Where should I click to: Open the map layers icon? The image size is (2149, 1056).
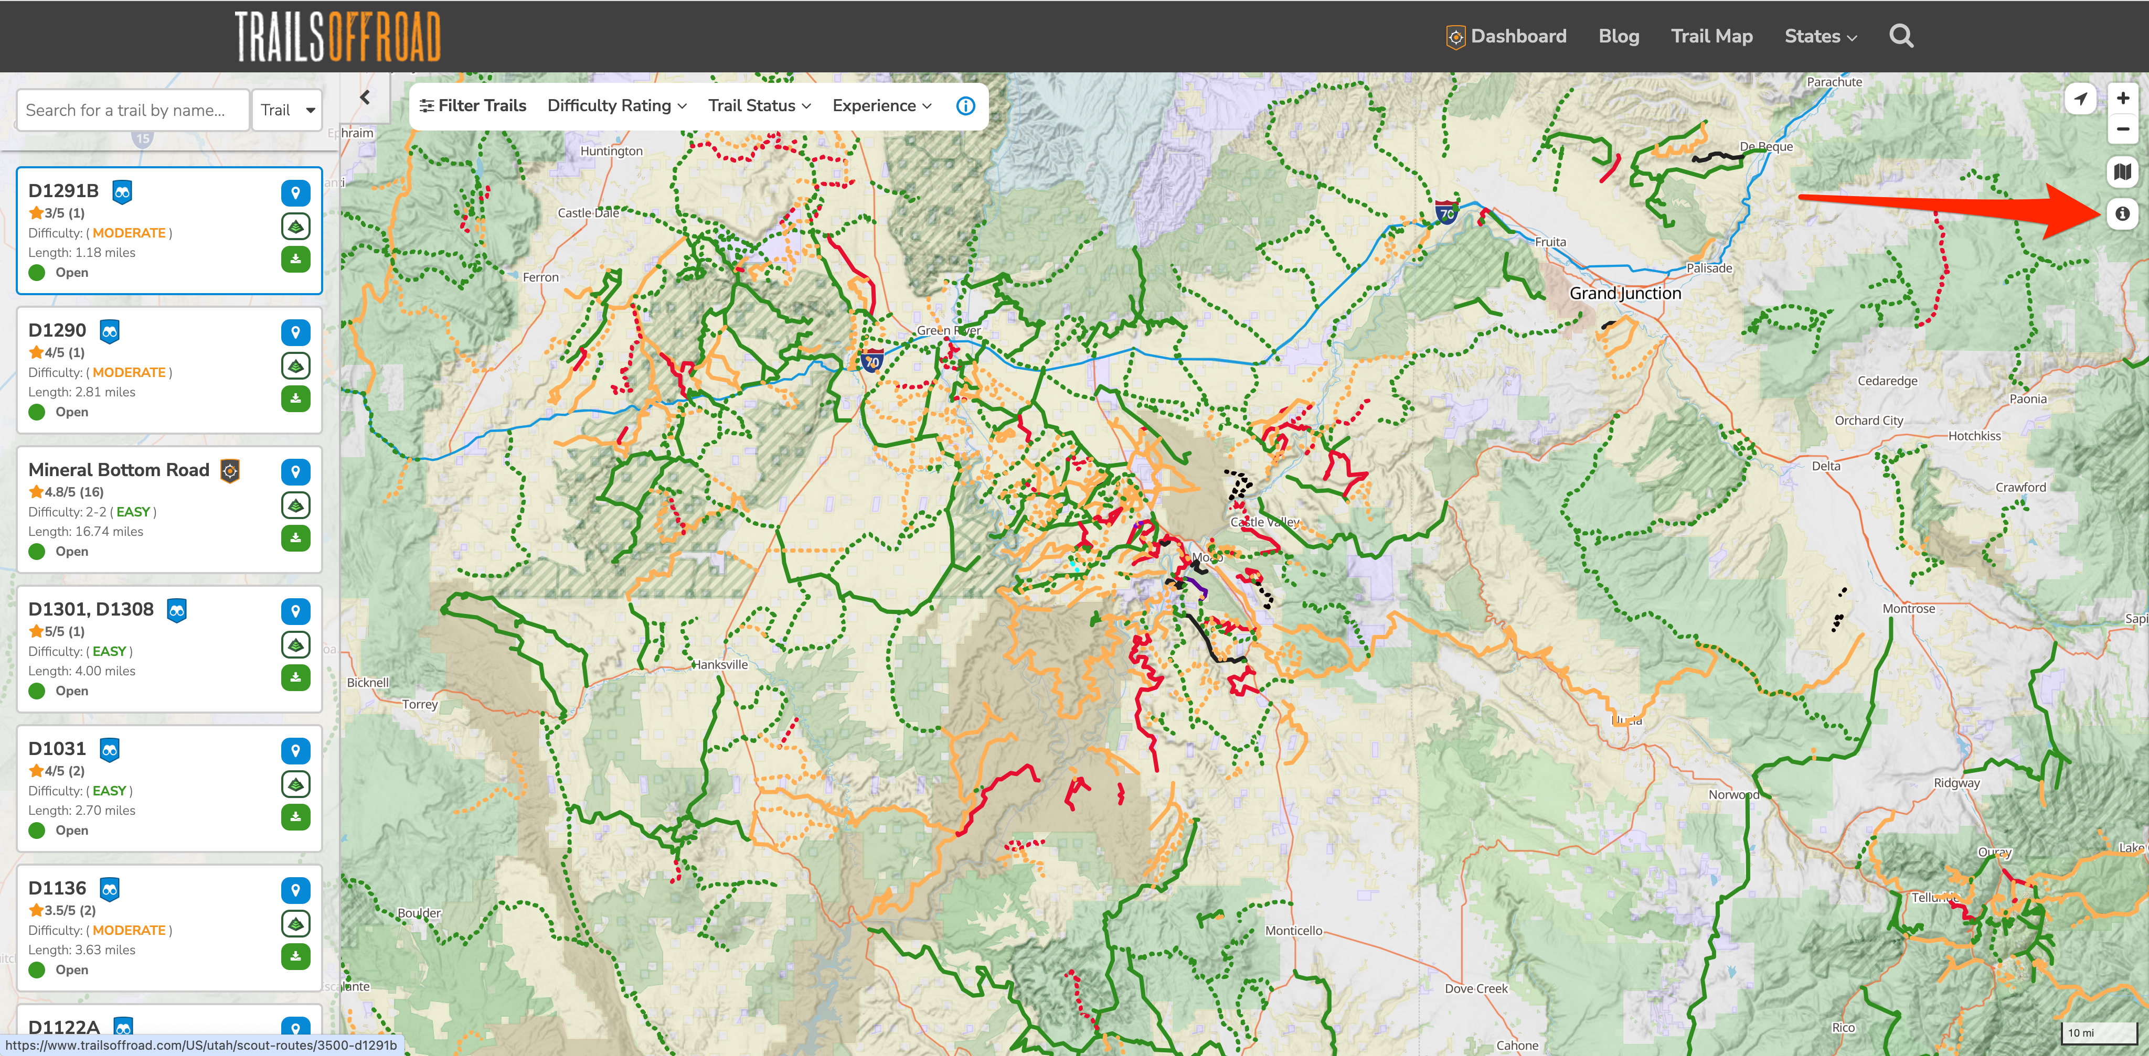(2122, 171)
